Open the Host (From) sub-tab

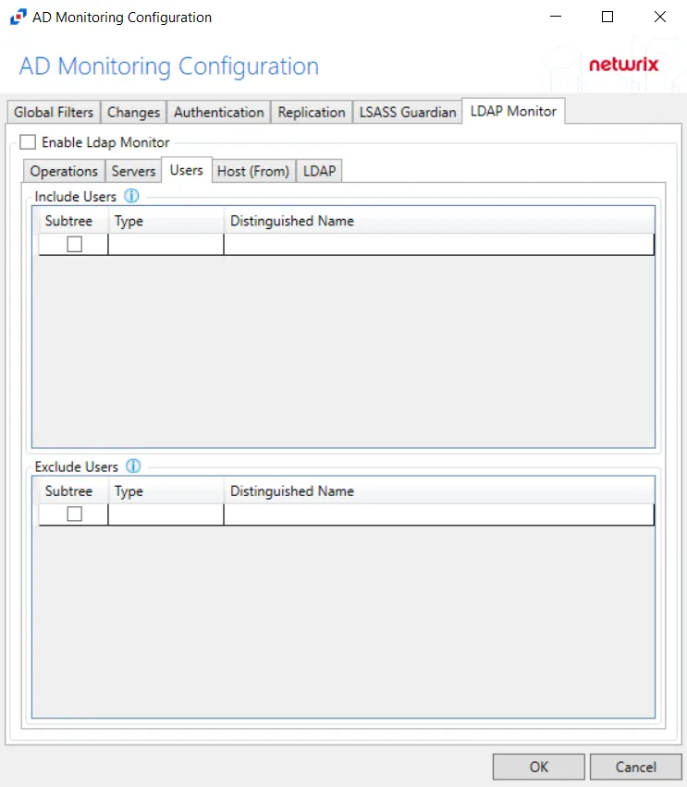click(x=253, y=171)
